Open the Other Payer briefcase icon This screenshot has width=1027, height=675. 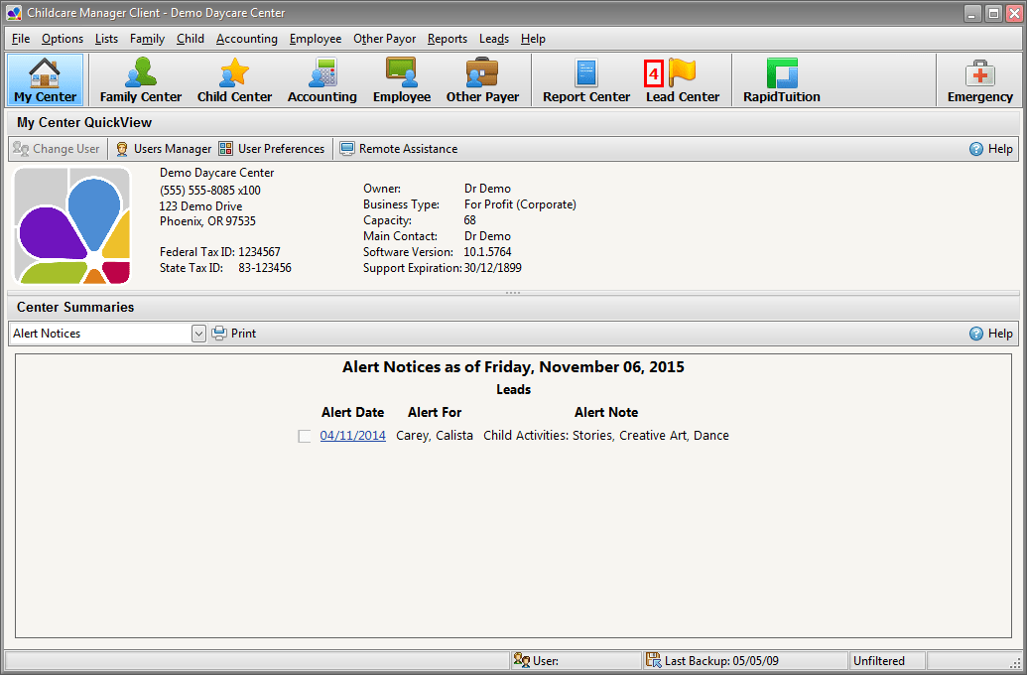[482, 80]
